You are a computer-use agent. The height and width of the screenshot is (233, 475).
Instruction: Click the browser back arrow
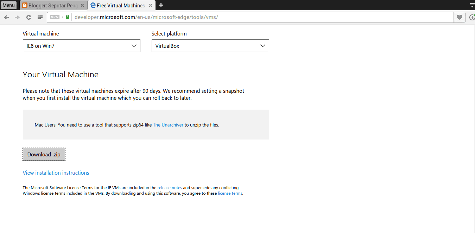pos(6,17)
